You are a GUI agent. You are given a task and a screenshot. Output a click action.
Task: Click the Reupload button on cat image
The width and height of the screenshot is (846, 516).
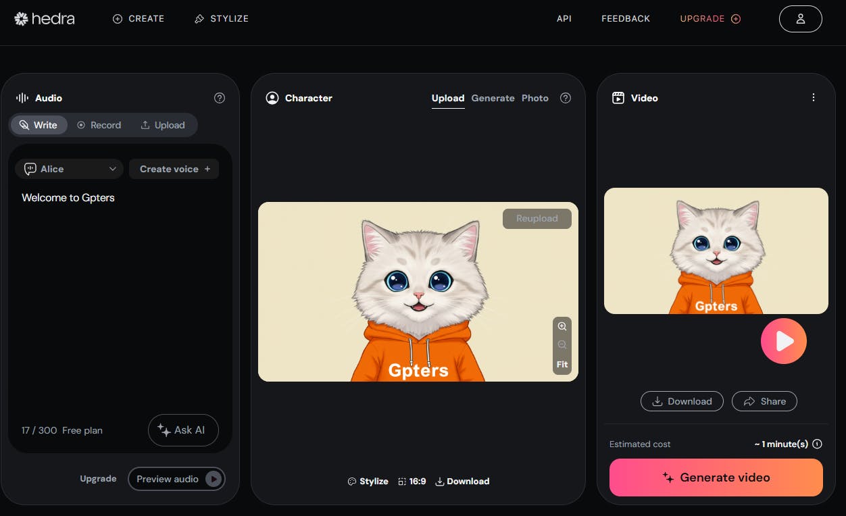(x=537, y=219)
